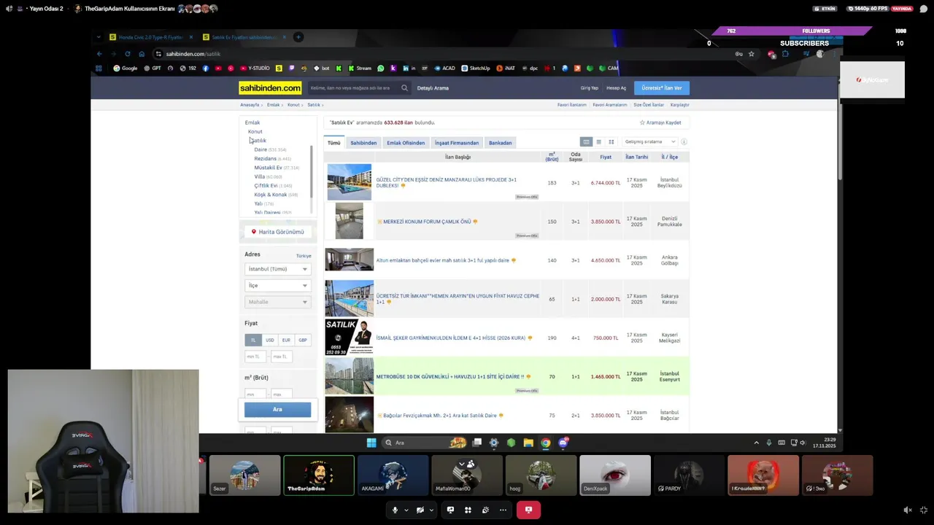Screen dimensions: 934x525
Task: Open the Y-STUDIO bookmark
Action: 255,69
